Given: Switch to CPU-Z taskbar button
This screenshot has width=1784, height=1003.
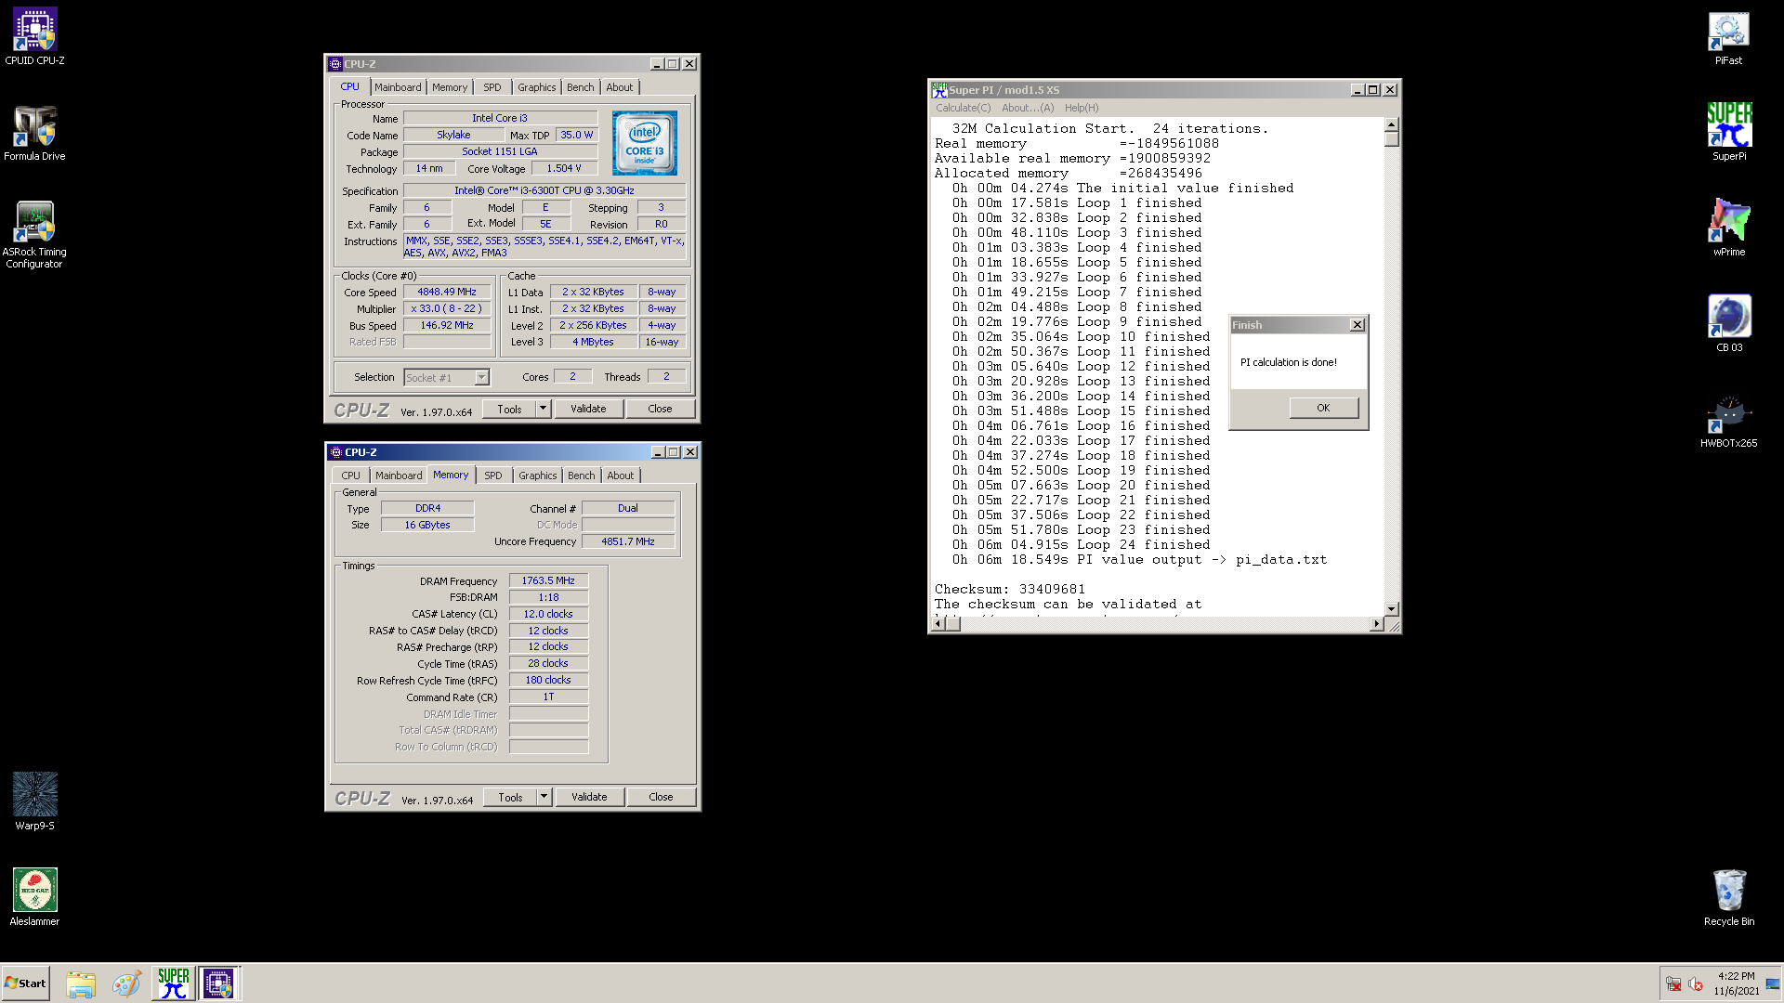Looking at the screenshot, I should [x=219, y=983].
